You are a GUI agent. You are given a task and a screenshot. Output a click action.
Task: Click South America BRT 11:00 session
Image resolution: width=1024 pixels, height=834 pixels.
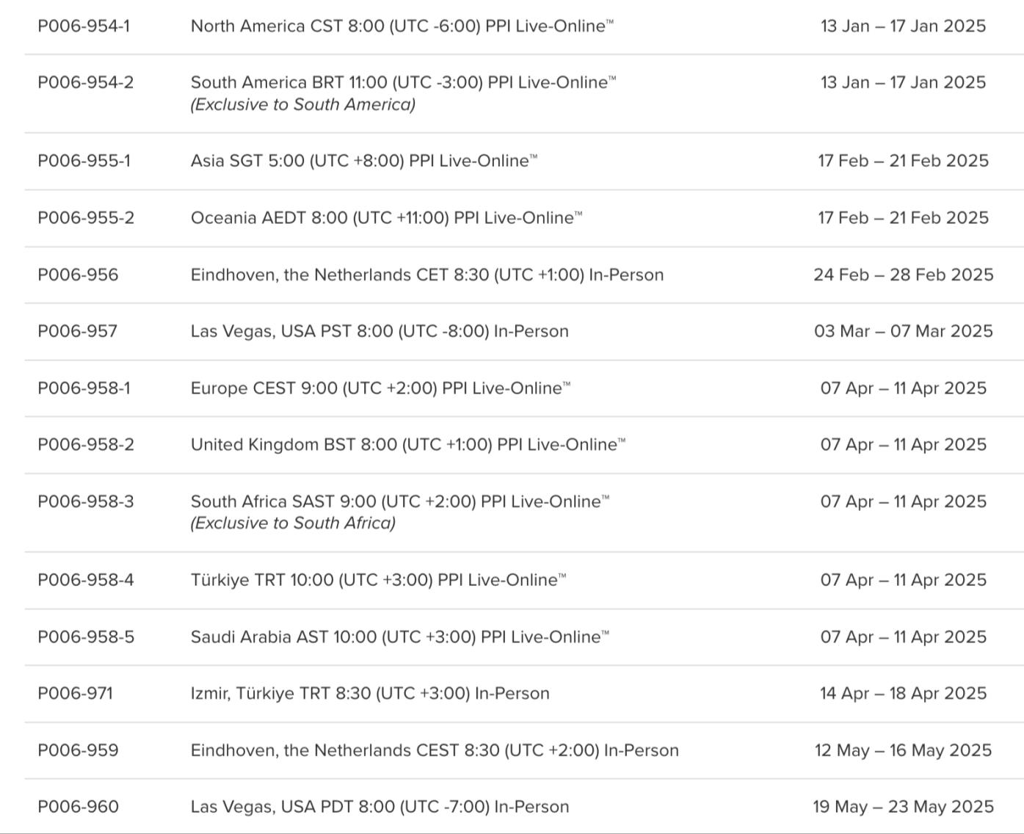[x=403, y=83]
